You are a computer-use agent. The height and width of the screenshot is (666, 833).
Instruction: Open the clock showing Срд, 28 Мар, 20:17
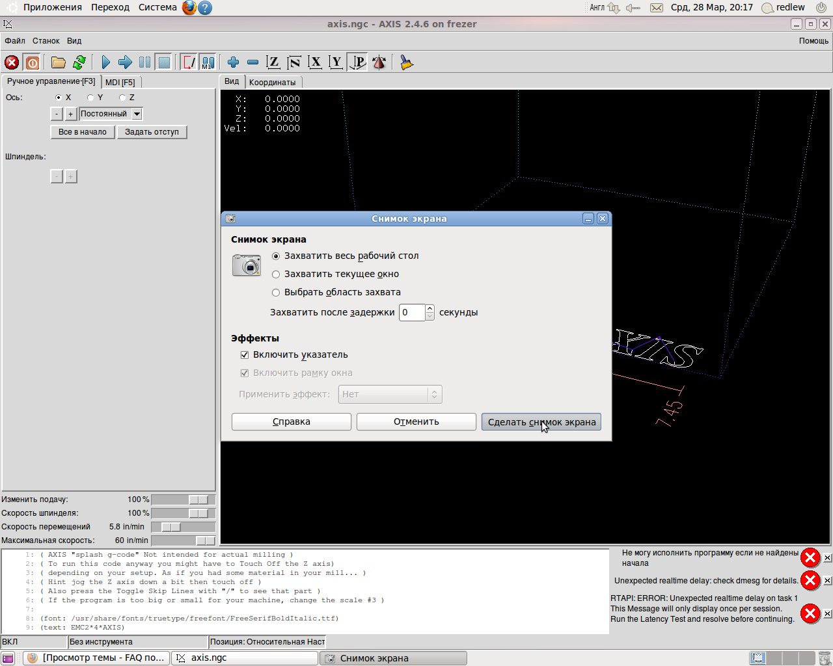712,8
